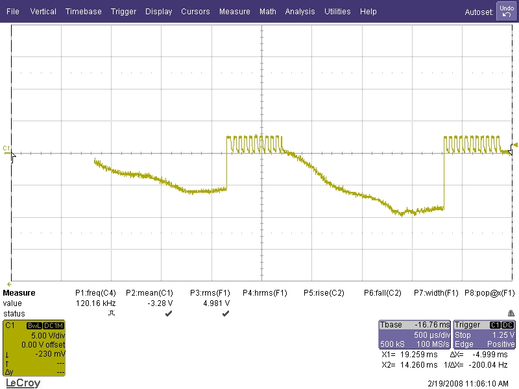Open the File menu
Viewport: 519px width, 389px height.
pos(13,12)
